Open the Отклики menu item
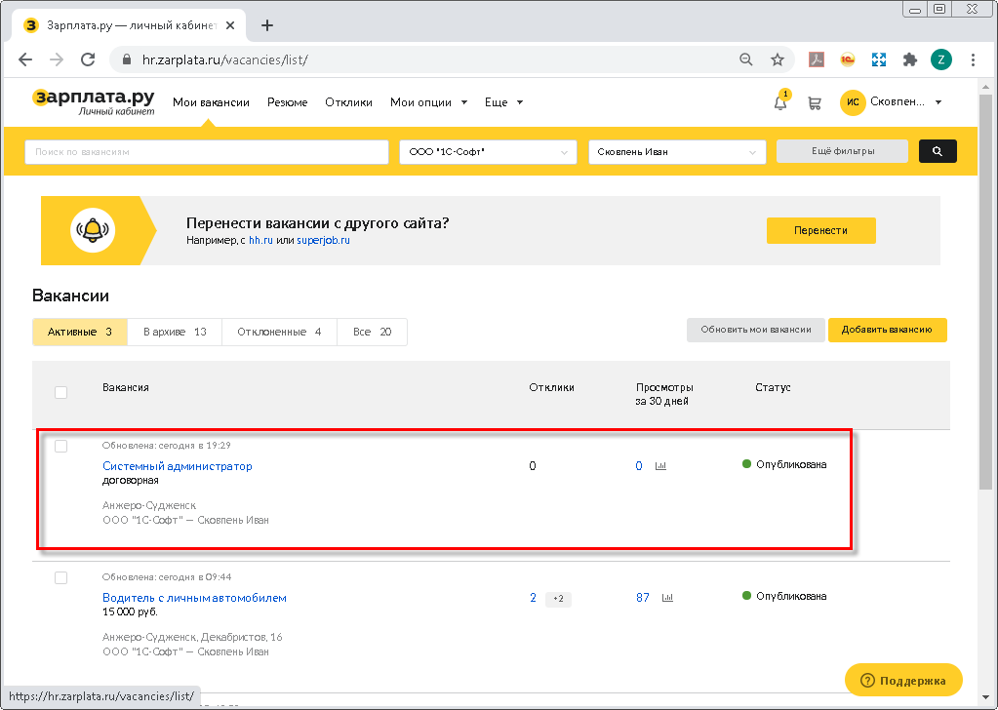The image size is (998, 710). [x=348, y=102]
